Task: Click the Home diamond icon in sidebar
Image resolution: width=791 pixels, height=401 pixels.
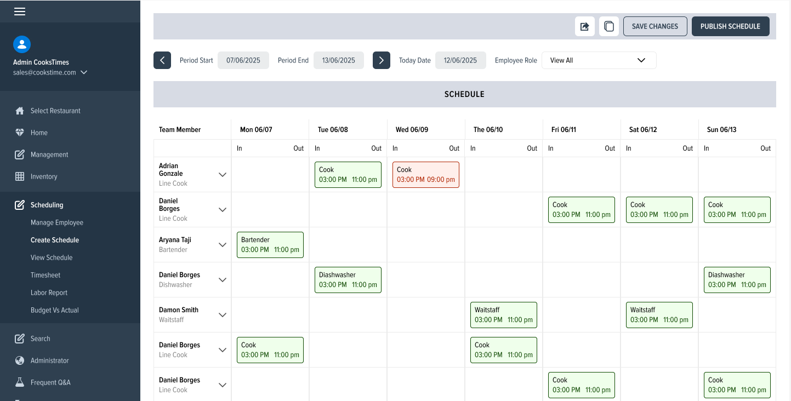Action: (x=20, y=133)
